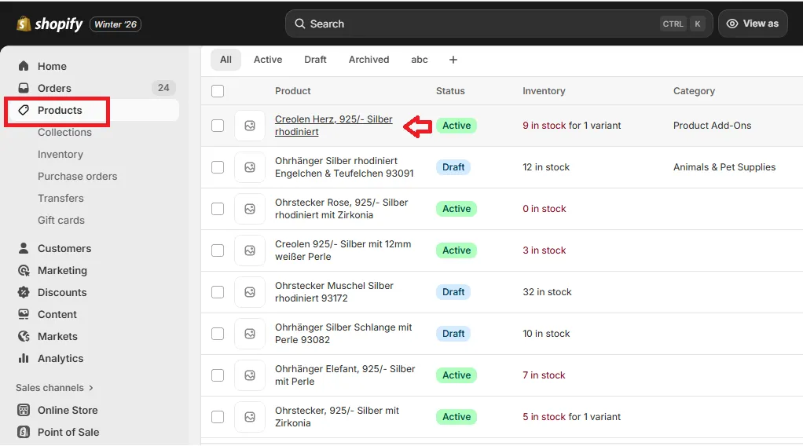Click Draft status of Engelchen & Teufelchen row
The image size is (803, 446).
click(x=453, y=167)
